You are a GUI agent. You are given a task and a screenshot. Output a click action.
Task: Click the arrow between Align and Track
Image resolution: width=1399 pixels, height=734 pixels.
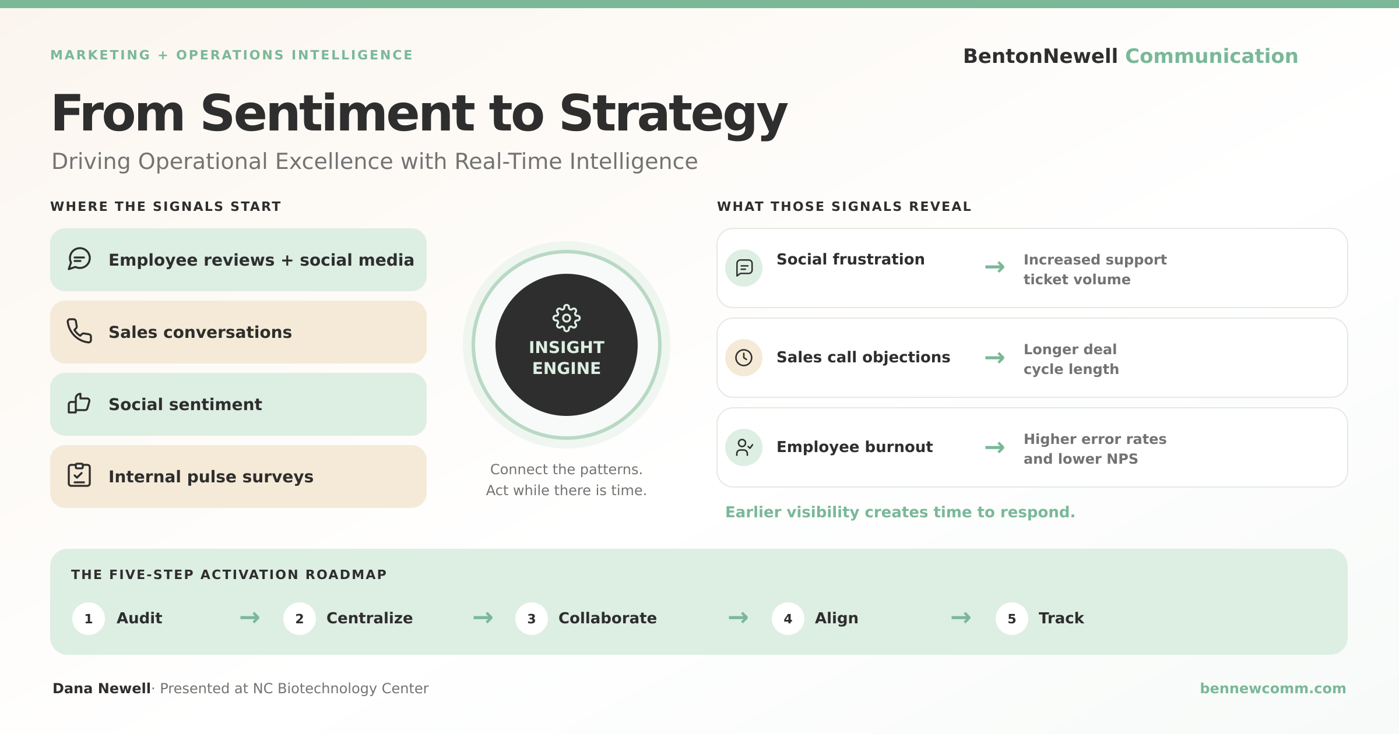point(961,617)
